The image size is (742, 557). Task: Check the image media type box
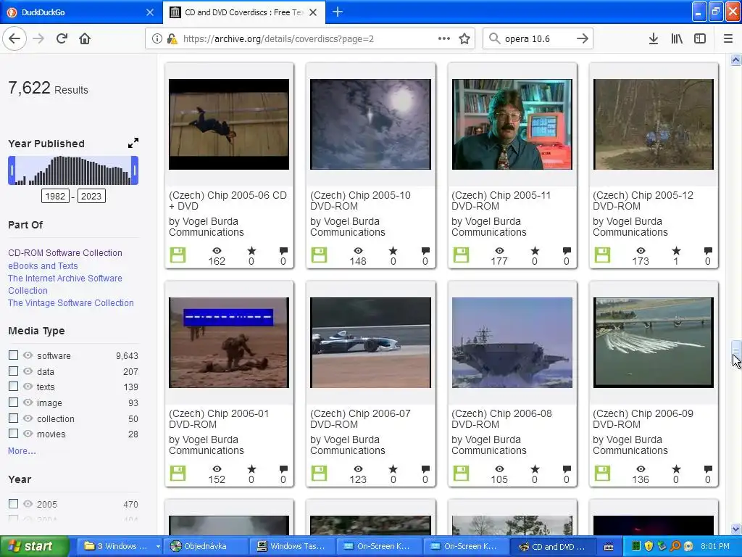tap(13, 402)
